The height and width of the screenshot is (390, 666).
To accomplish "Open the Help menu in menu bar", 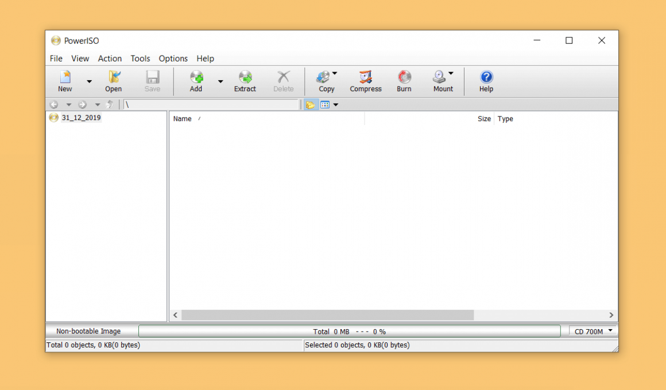I will [205, 58].
